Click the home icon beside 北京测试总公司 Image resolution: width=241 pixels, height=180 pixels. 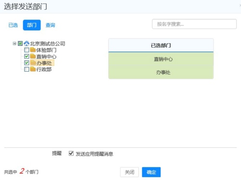click(x=27, y=43)
